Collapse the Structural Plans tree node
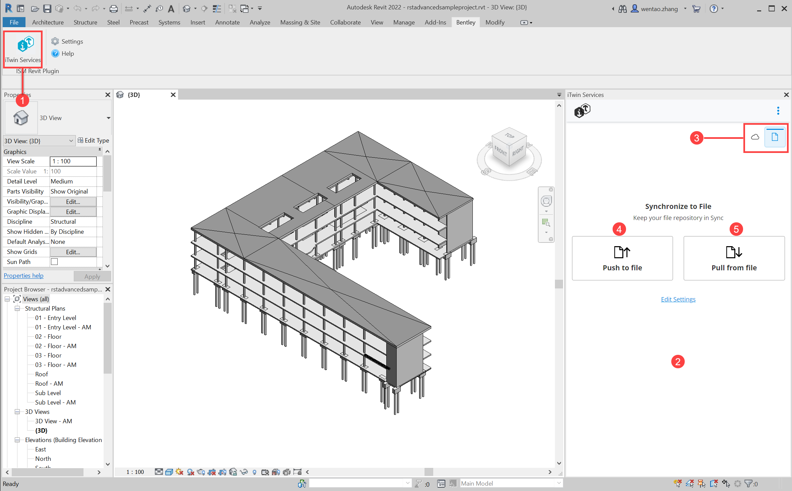The image size is (792, 491). click(17, 308)
